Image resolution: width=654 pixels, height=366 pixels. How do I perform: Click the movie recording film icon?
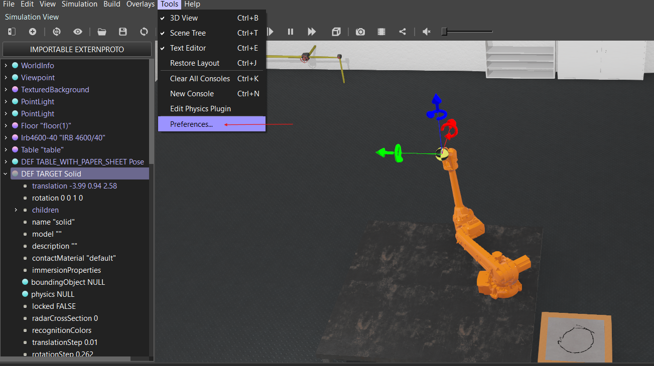[x=381, y=32]
